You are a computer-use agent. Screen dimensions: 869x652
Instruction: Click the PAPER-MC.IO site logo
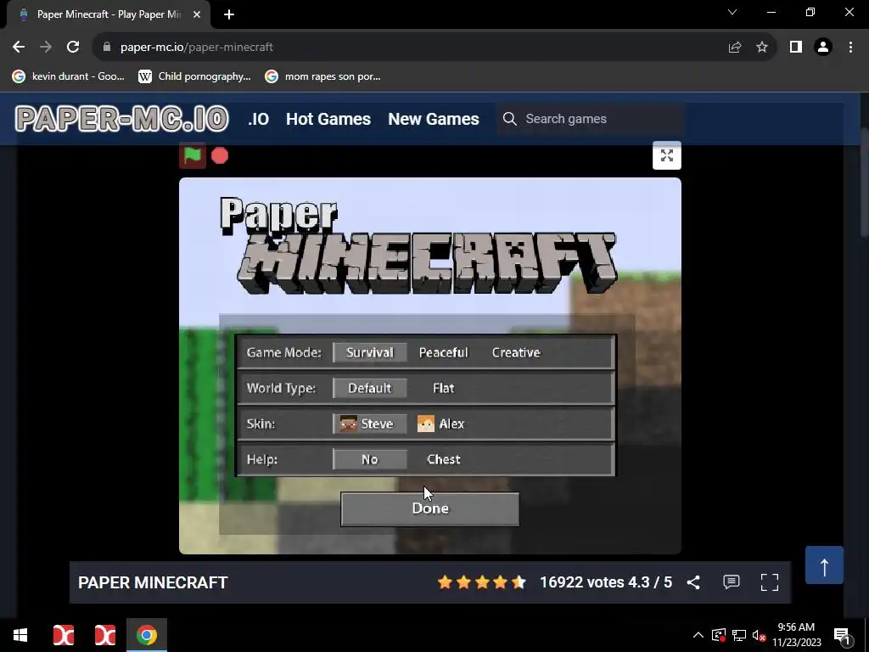(x=122, y=119)
